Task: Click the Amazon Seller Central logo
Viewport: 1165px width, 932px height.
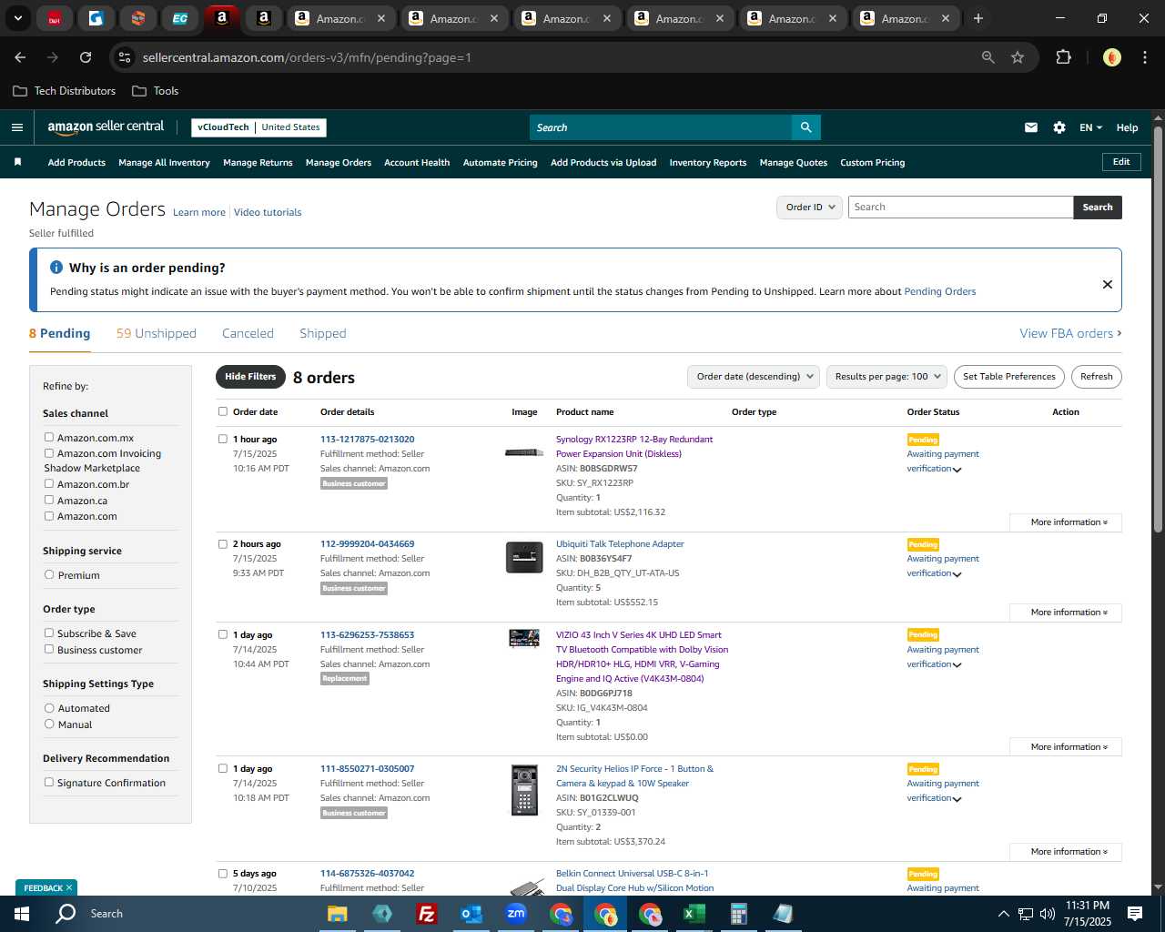Action: pyautogui.click(x=106, y=127)
